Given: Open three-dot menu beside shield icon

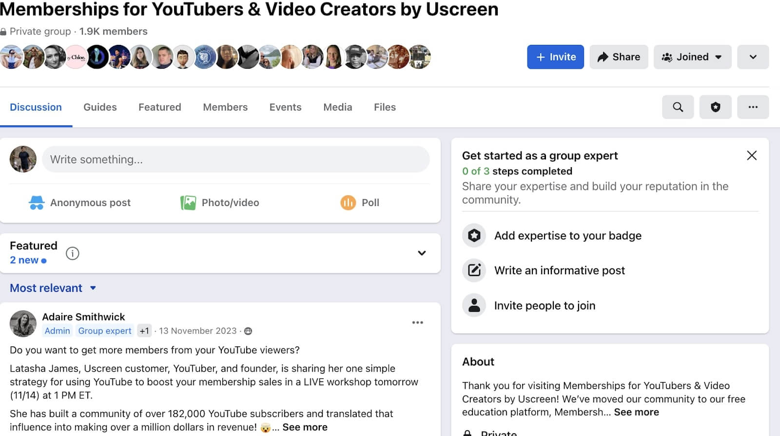Looking at the screenshot, I should click(x=753, y=107).
